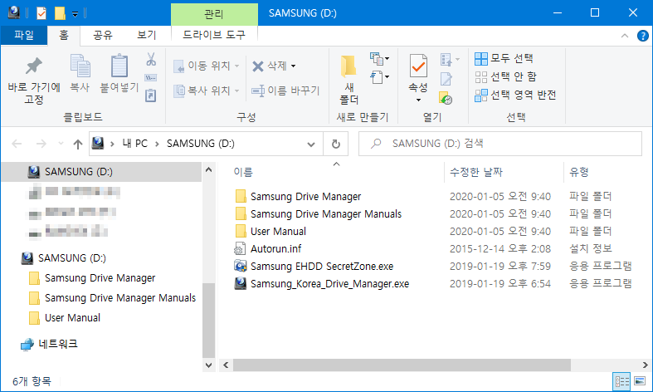The width and height of the screenshot is (653, 392).
Task: Open Properties with the checkmark icon
Action: [x=418, y=66]
